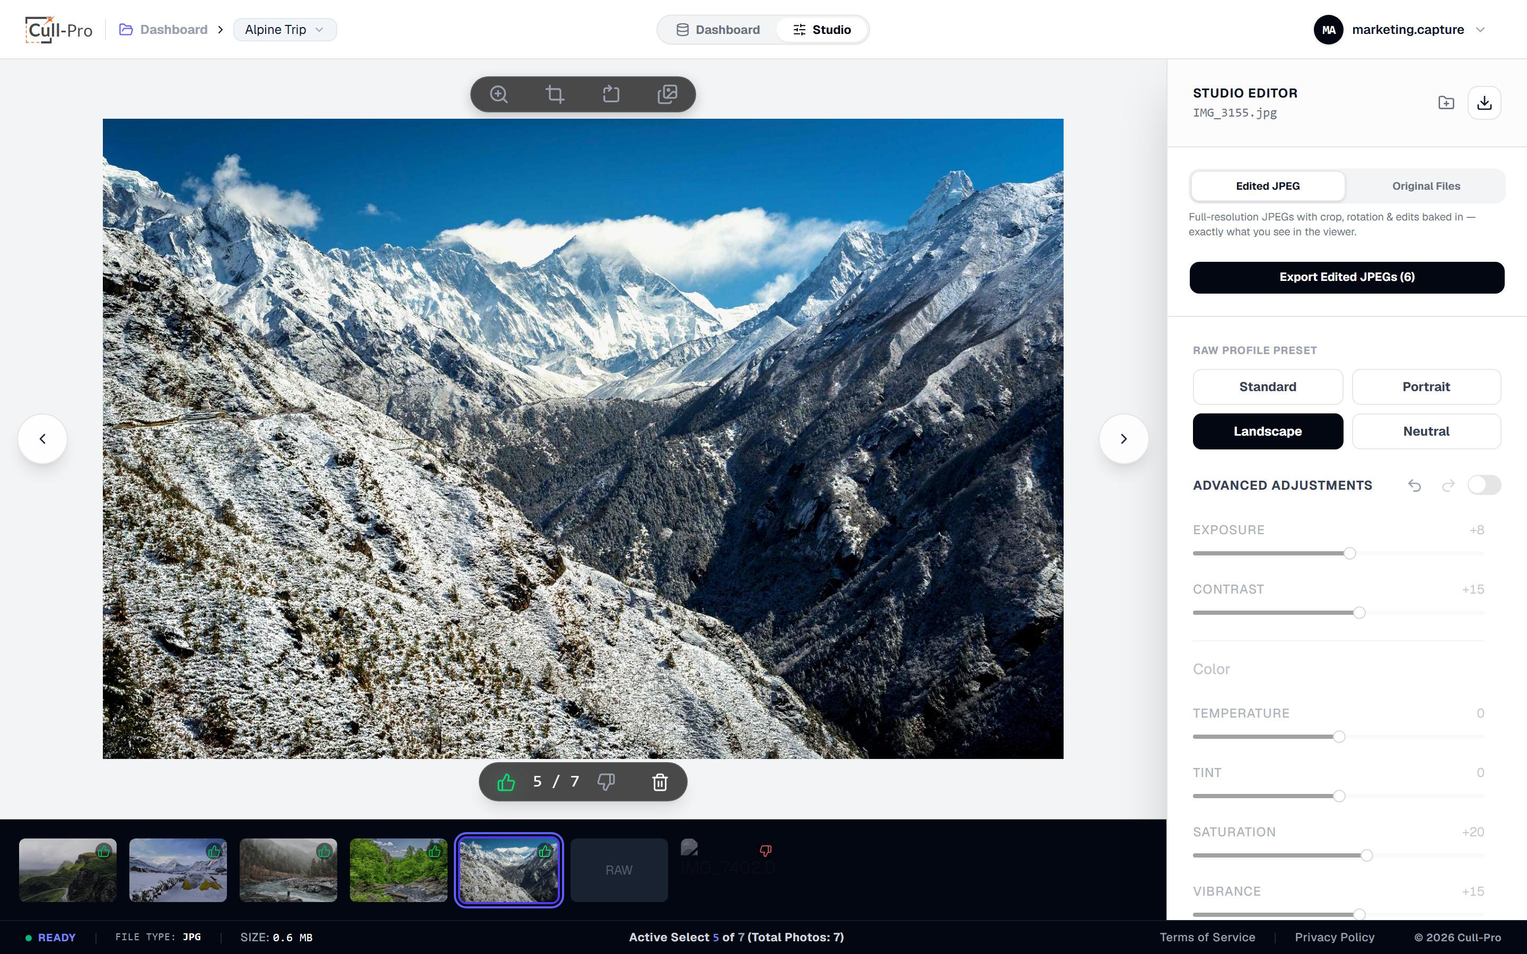The image size is (1527, 954).
Task: Open the compare images tool
Action: click(667, 95)
